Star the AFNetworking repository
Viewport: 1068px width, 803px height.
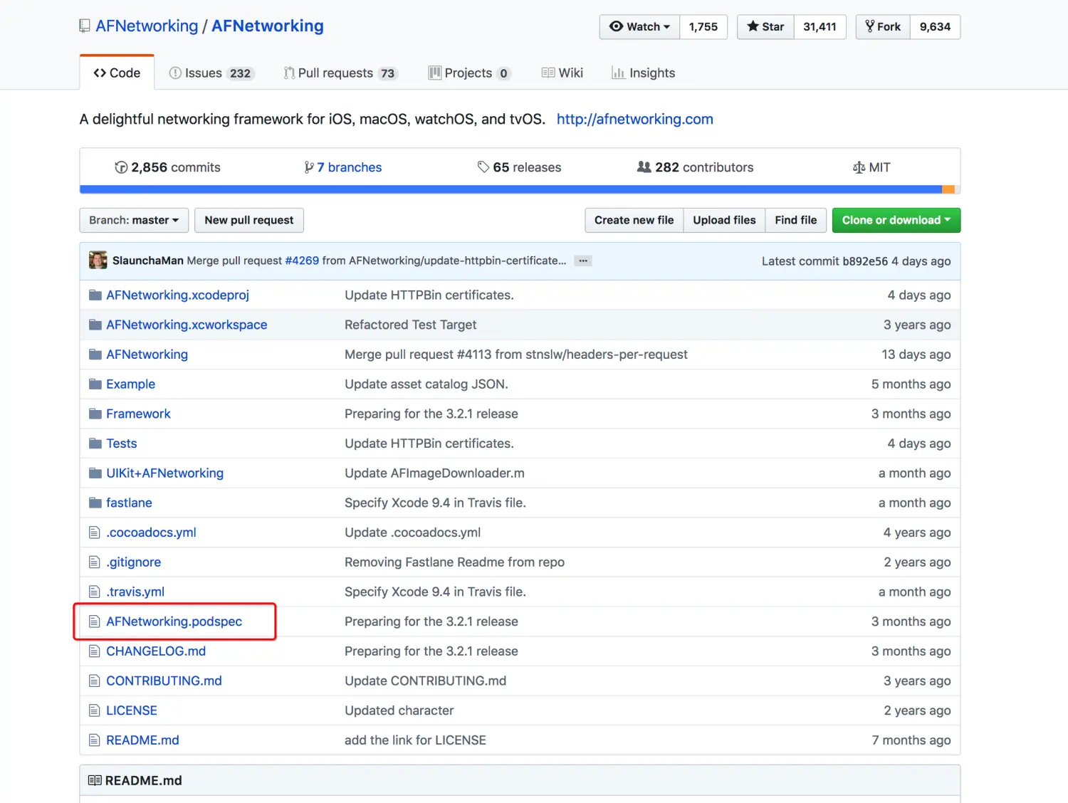pyautogui.click(x=765, y=27)
